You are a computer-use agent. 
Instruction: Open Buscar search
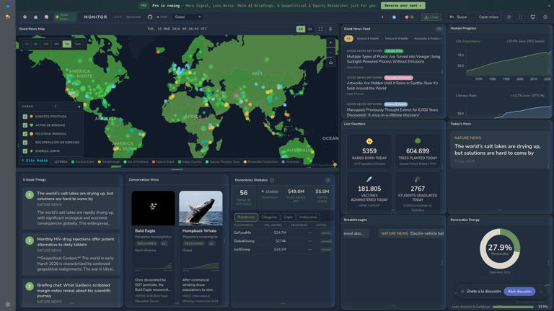point(459,17)
